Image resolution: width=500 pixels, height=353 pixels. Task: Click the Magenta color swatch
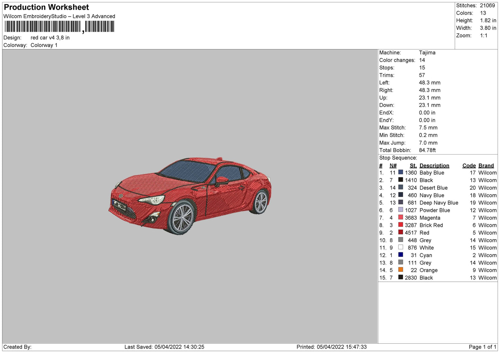pos(400,217)
